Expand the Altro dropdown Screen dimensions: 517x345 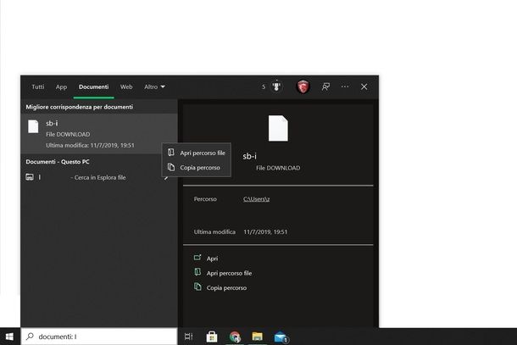[154, 86]
